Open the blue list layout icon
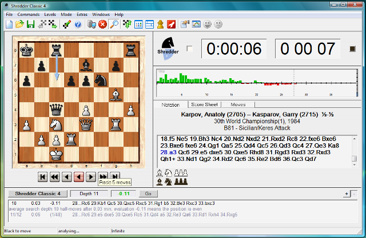366x238 pixels. (x=149, y=24)
